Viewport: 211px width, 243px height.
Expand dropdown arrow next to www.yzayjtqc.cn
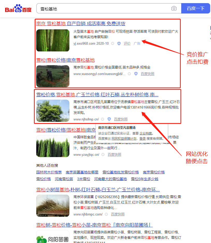tap(103, 155)
